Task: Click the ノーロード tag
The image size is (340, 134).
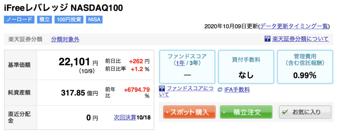Action: click(x=19, y=20)
